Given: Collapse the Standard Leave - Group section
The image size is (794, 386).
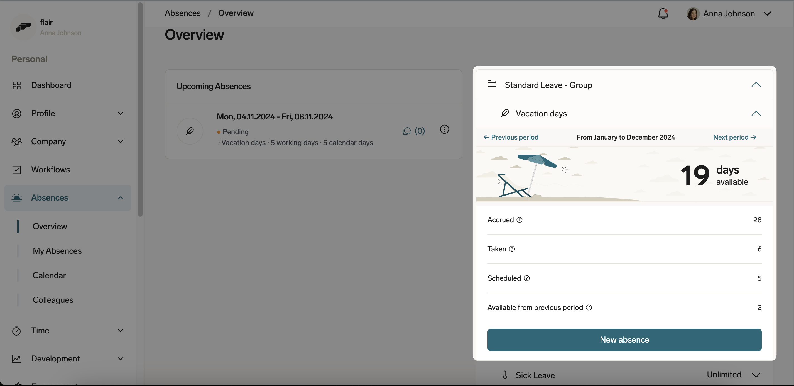Looking at the screenshot, I should pos(756,85).
